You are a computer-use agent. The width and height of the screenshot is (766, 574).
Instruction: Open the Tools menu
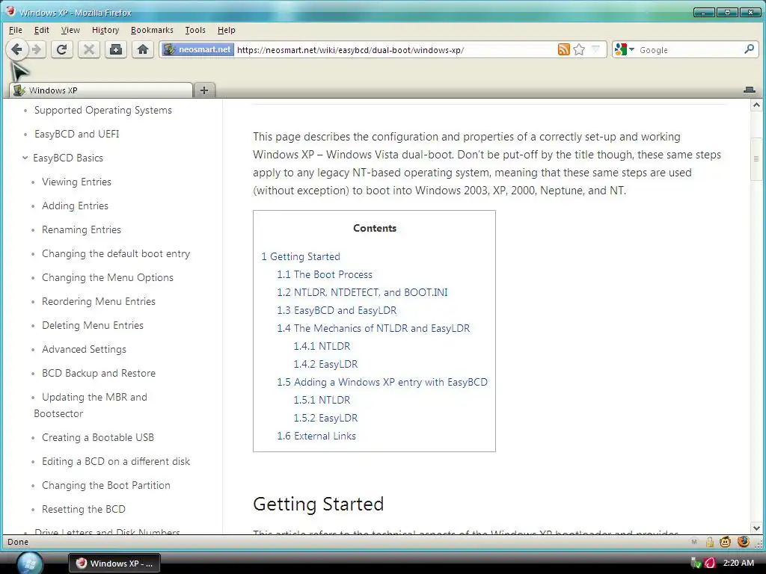pos(195,30)
